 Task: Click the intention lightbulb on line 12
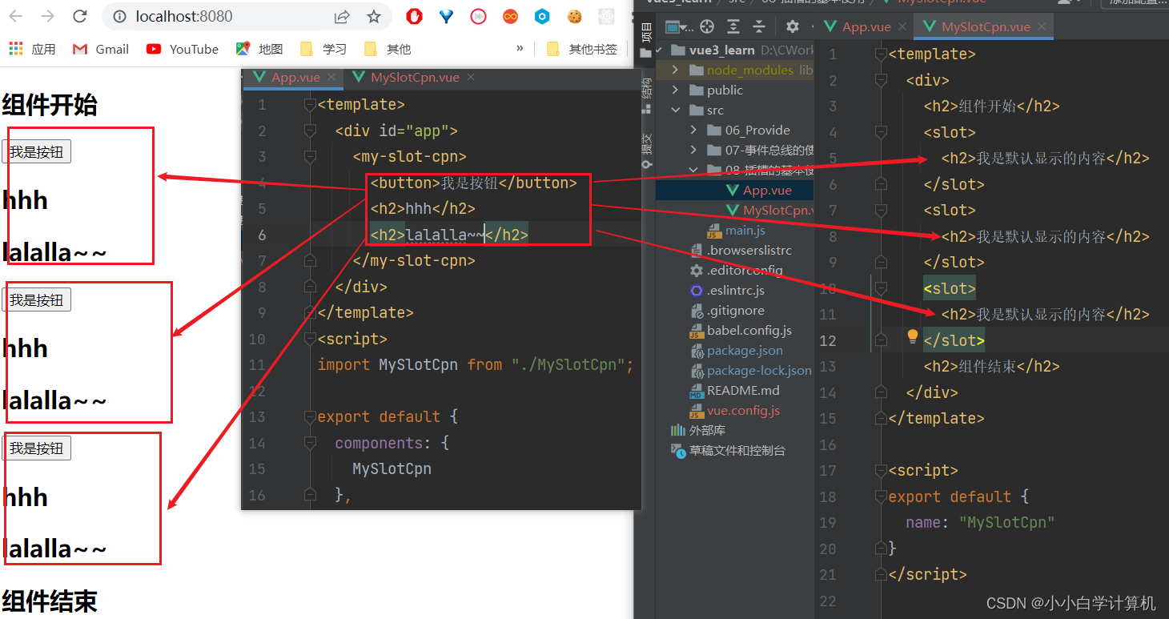(912, 336)
